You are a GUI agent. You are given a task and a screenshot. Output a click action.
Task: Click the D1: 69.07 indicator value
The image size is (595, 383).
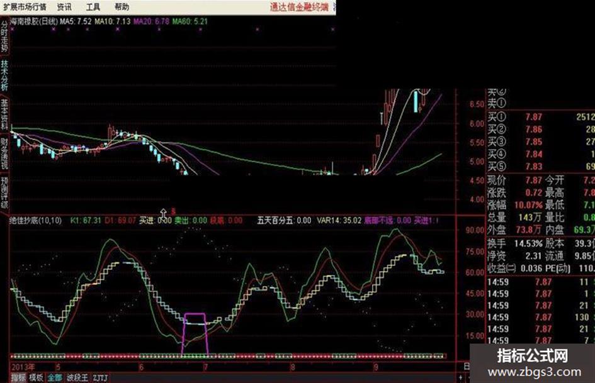coord(120,220)
